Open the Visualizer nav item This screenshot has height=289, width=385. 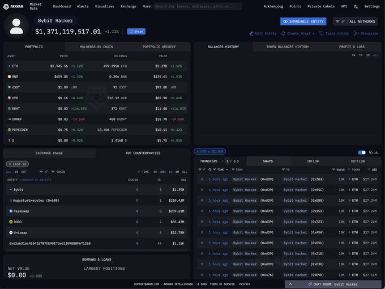(x=105, y=6)
